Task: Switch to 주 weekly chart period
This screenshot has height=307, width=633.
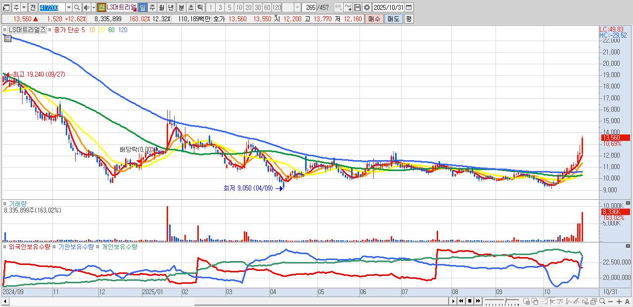Action: click(x=152, y=7)
